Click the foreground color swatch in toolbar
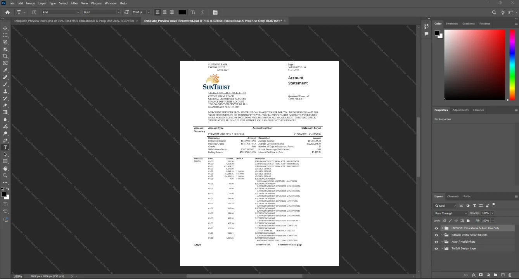The image size is (519, 279). (x=3, y=194)
